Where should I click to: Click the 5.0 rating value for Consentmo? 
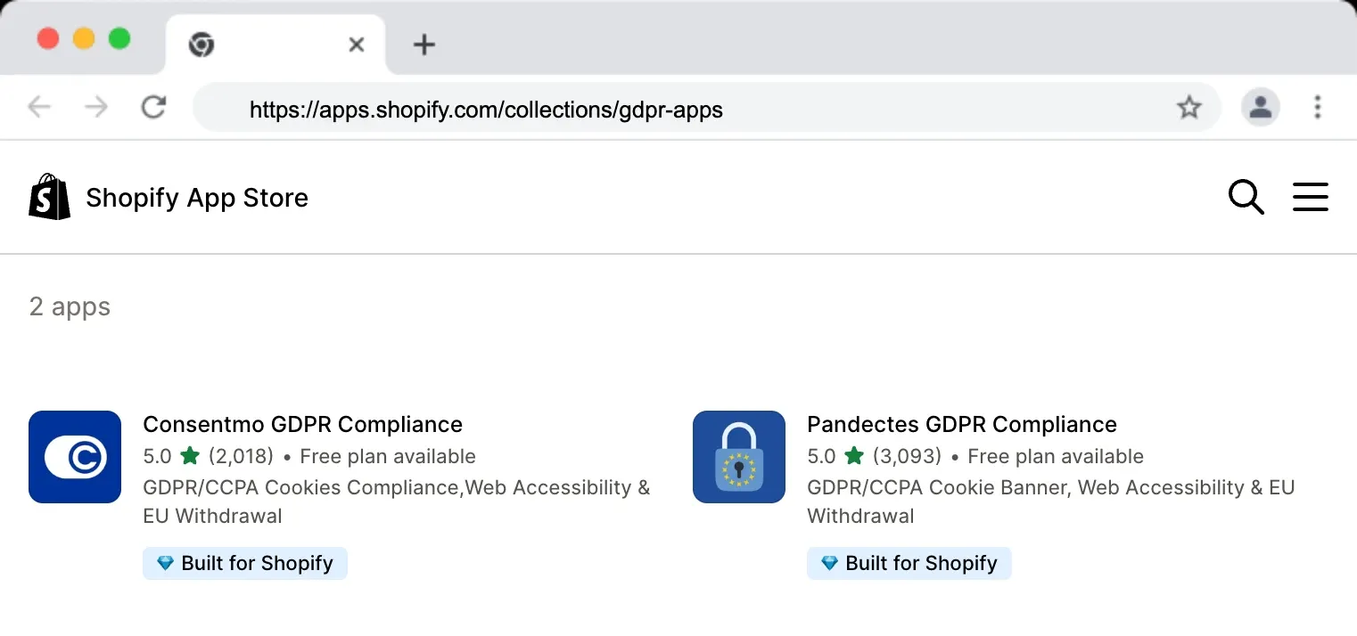tap(157, 456)
